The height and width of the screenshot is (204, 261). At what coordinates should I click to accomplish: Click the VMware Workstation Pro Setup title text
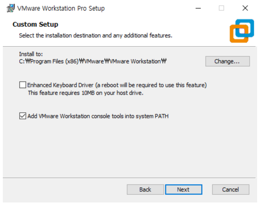(61, 8)
